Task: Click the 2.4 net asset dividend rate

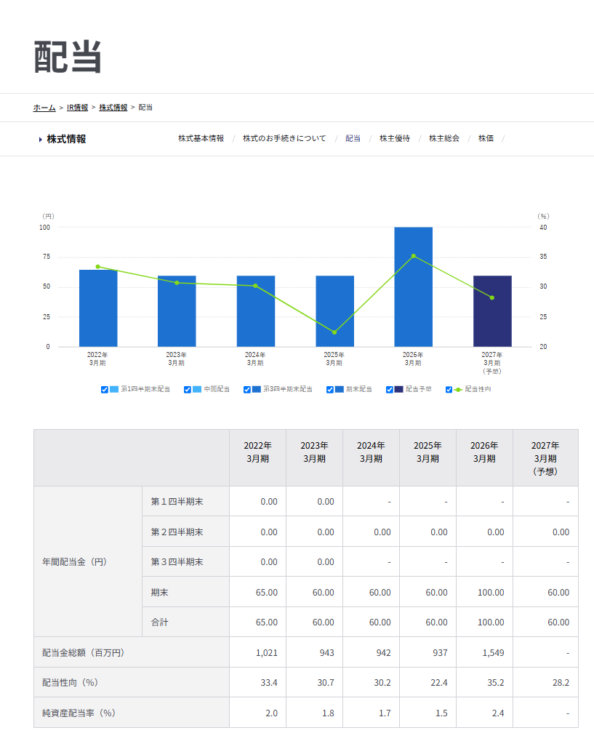Action: pos(498,713)
